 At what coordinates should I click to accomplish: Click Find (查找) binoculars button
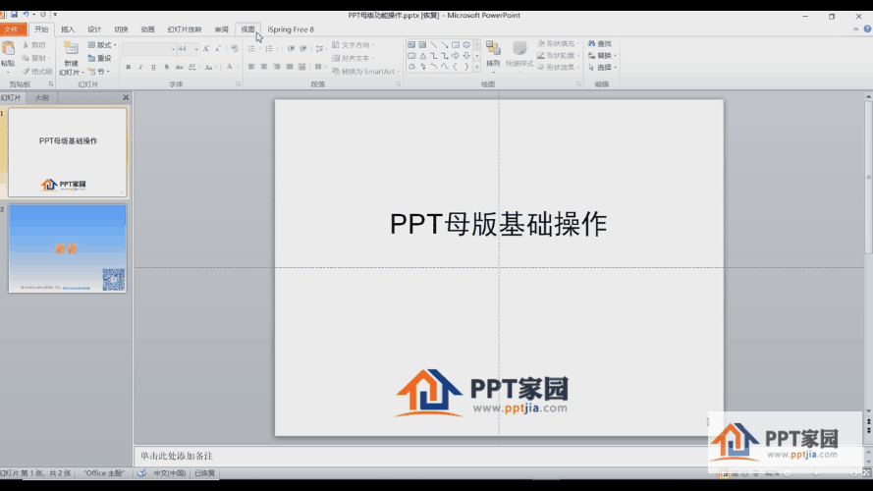(x=600, y=43)
